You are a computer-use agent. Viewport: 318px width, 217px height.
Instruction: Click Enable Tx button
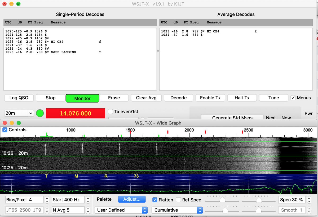[210, 98]
